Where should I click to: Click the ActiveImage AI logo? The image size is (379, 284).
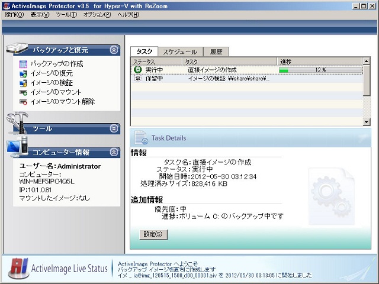click(18, 268)
